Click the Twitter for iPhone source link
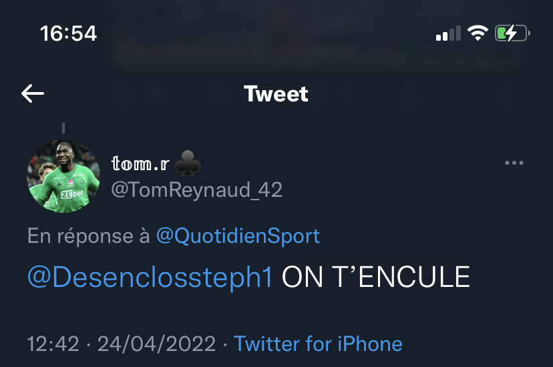Viewport: 553px width, 367px height. pyautogui.click(x=318, y=344)
